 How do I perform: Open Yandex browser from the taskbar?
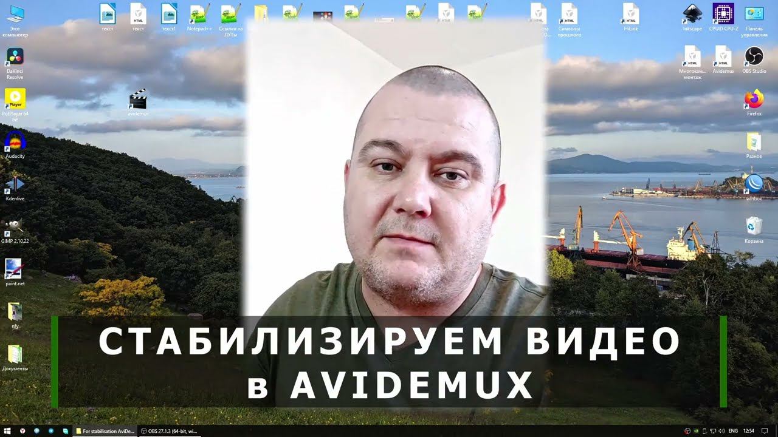coord(22,431)
